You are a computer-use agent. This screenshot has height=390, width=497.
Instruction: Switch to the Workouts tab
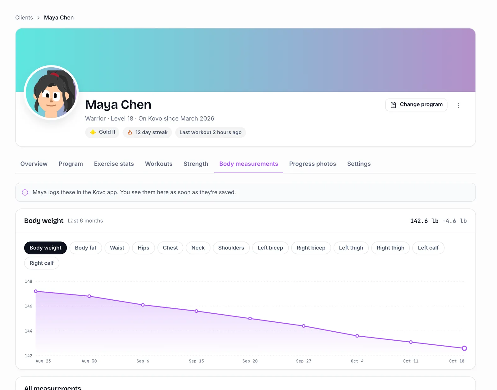click(159, 164)
